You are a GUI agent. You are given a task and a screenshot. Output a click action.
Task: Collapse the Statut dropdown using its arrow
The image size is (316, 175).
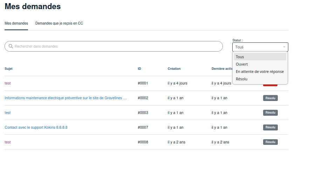[284, 47]
